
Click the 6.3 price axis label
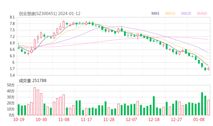(12, 56)
